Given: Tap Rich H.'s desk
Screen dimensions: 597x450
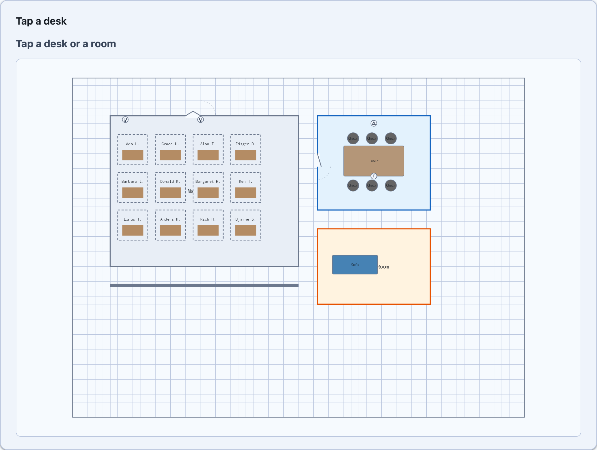Looking at the screenshot, I should point(208,225).
